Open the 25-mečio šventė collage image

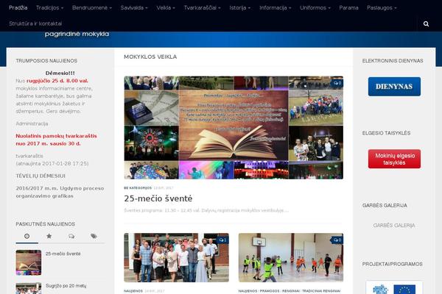pos(234,128)
